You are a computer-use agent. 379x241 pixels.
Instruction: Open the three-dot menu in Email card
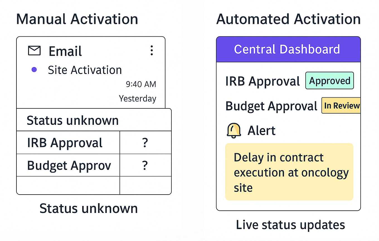[x=152, y=51]
